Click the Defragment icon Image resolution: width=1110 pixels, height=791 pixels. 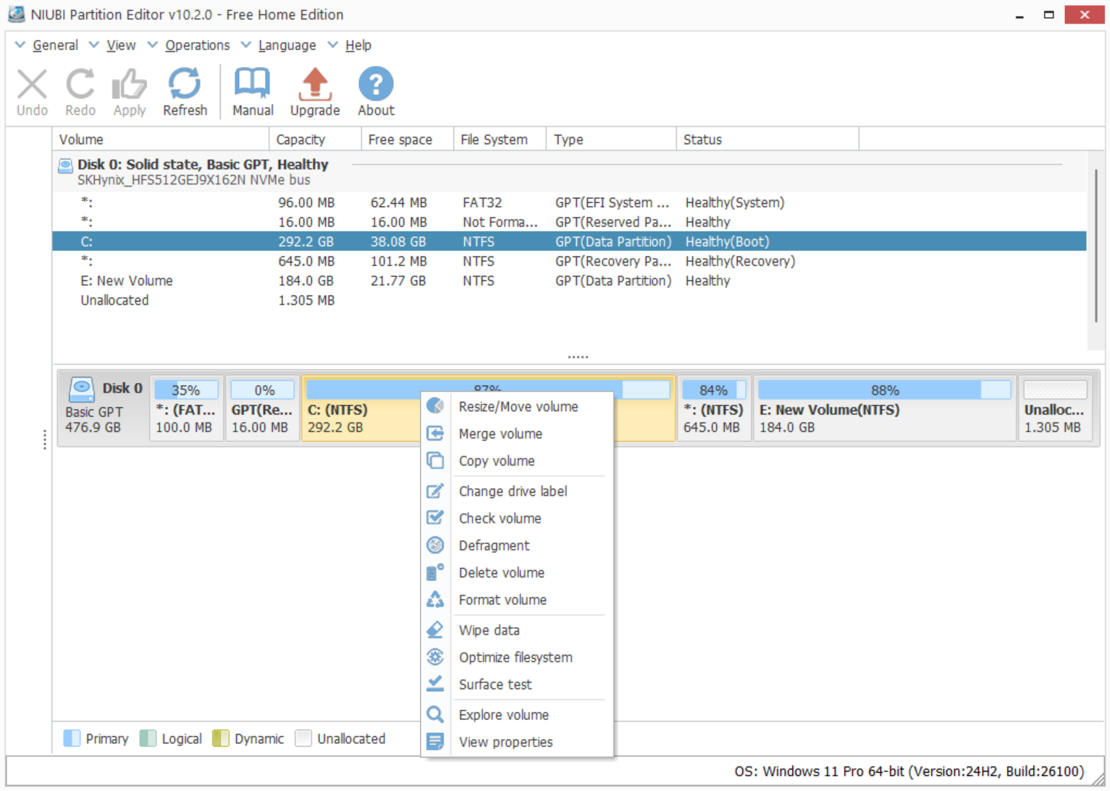tap(435, 546)
